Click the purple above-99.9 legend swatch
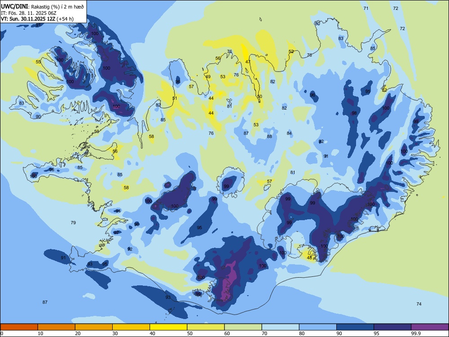The image size is (449, 337). coord(430,327)
